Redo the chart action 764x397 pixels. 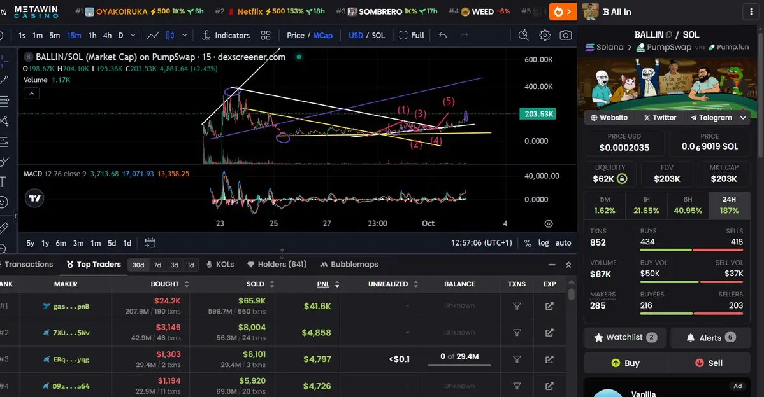pos(464,35)
